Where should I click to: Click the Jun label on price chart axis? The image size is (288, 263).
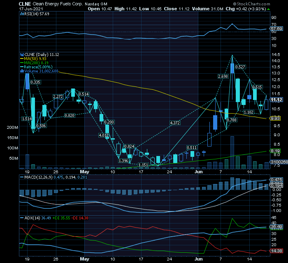pyautogui.click(x=199, y=172)
